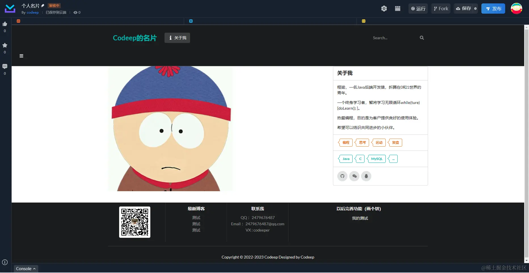Screen dimensions: 529x273
Task: Favorite the project with star icon
Action: tap(5, 45)
